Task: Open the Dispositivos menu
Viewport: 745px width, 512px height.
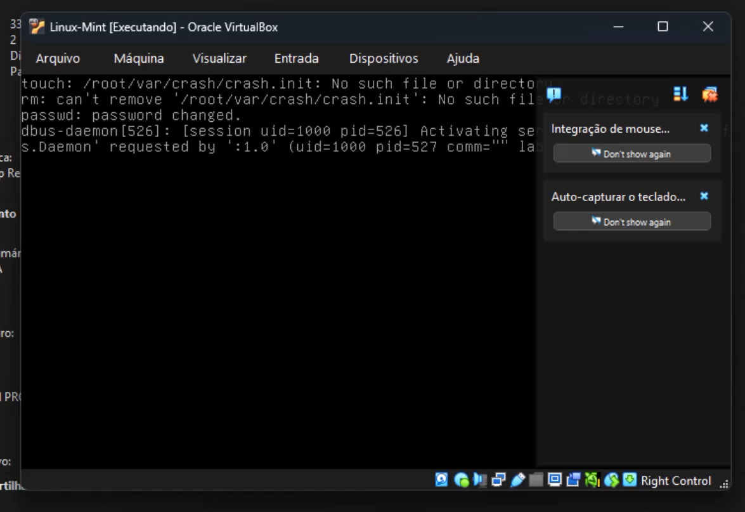Action: (x=384, y=58)
